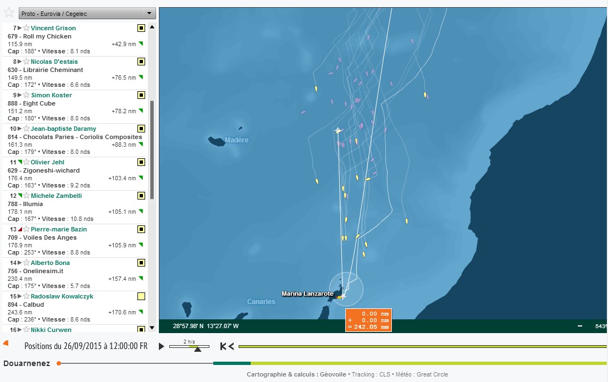Zoom out the map with minus button
The image size is (608, 382).
pyautogui.click(x=580, y=326)
